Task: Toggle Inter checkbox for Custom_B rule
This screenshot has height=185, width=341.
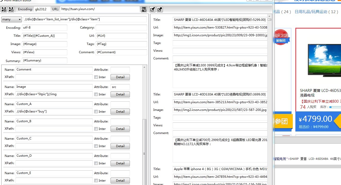Action: (96, 129)
